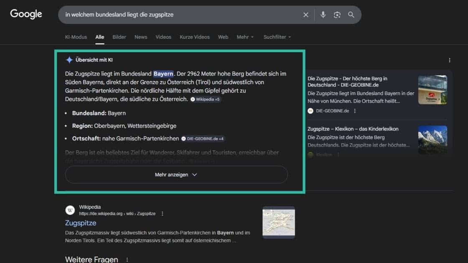The width and height of the screenshot is (468, 263).
Task: Open Google Lens camera search
Action: 337,14
